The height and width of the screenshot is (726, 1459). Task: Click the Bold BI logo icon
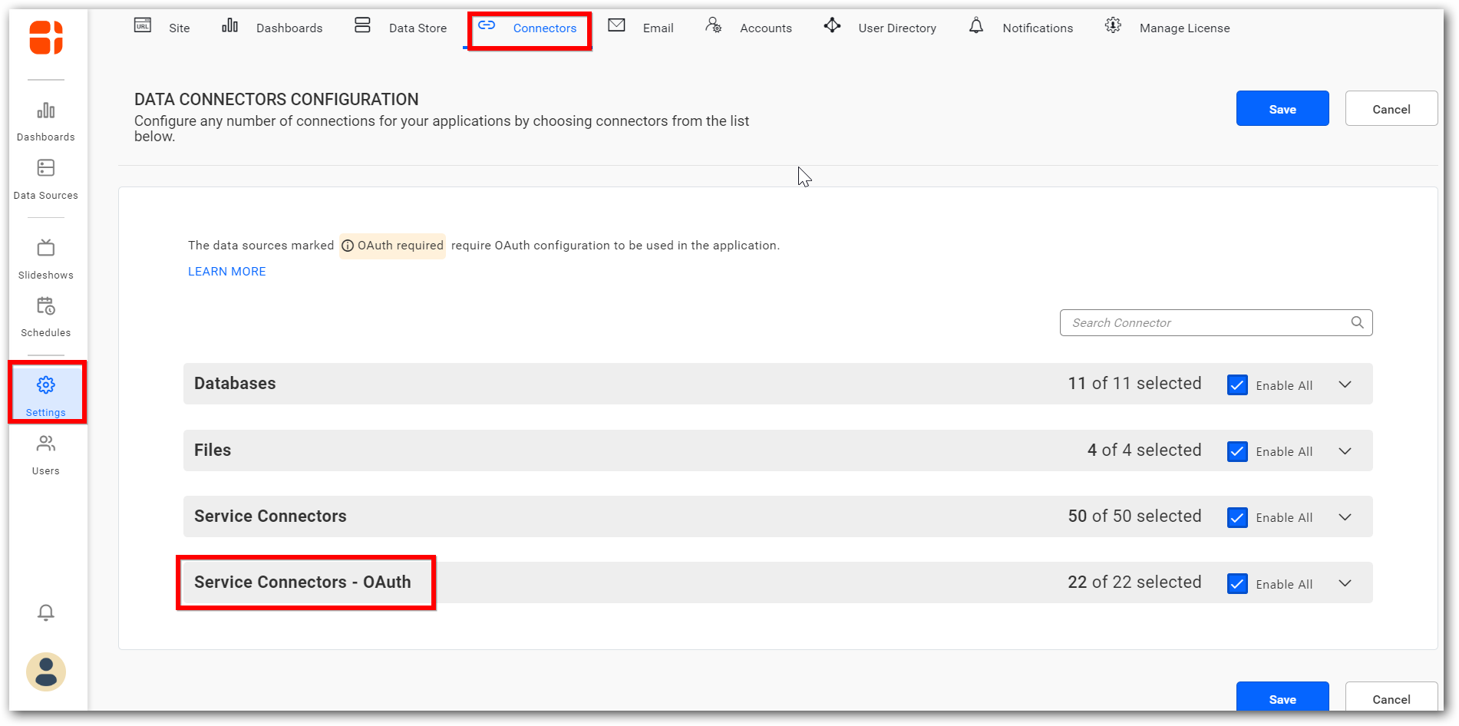(46, 38)
